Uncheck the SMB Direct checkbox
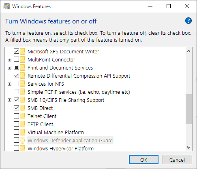Viewport: 197px width, 169px height. pyautogui.click(x=16, y=108)
